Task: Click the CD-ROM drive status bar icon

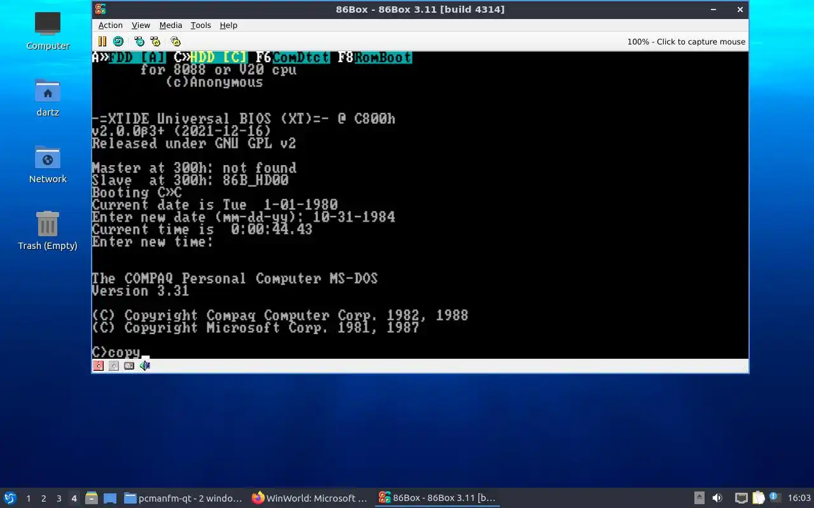Action: (x=114, y=365)
